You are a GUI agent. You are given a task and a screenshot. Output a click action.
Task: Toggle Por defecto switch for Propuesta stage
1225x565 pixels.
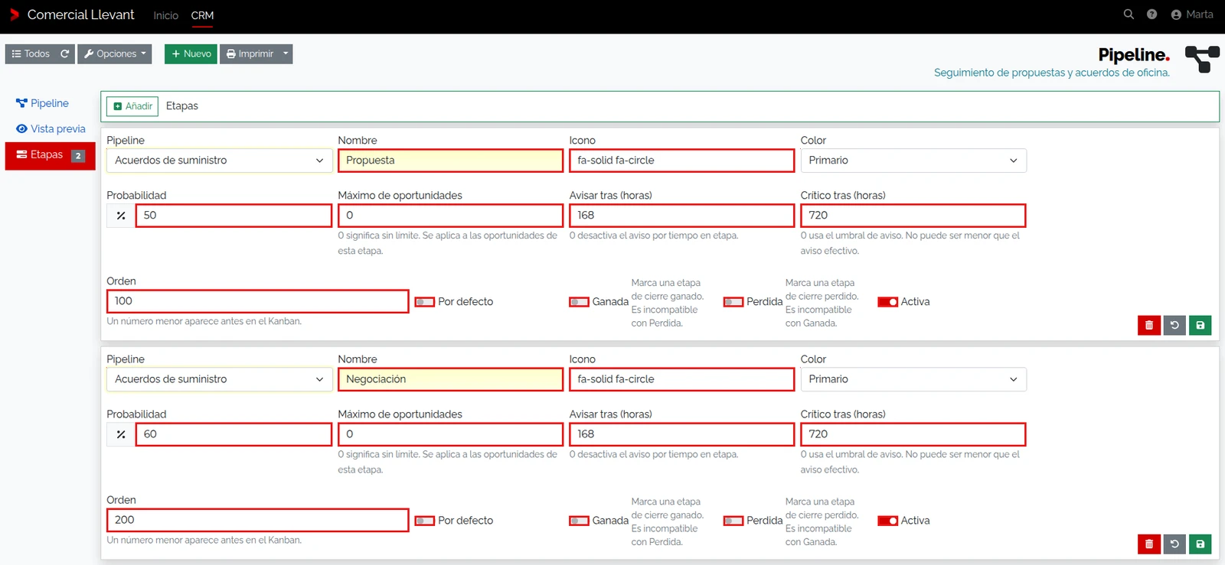[425, 302]
